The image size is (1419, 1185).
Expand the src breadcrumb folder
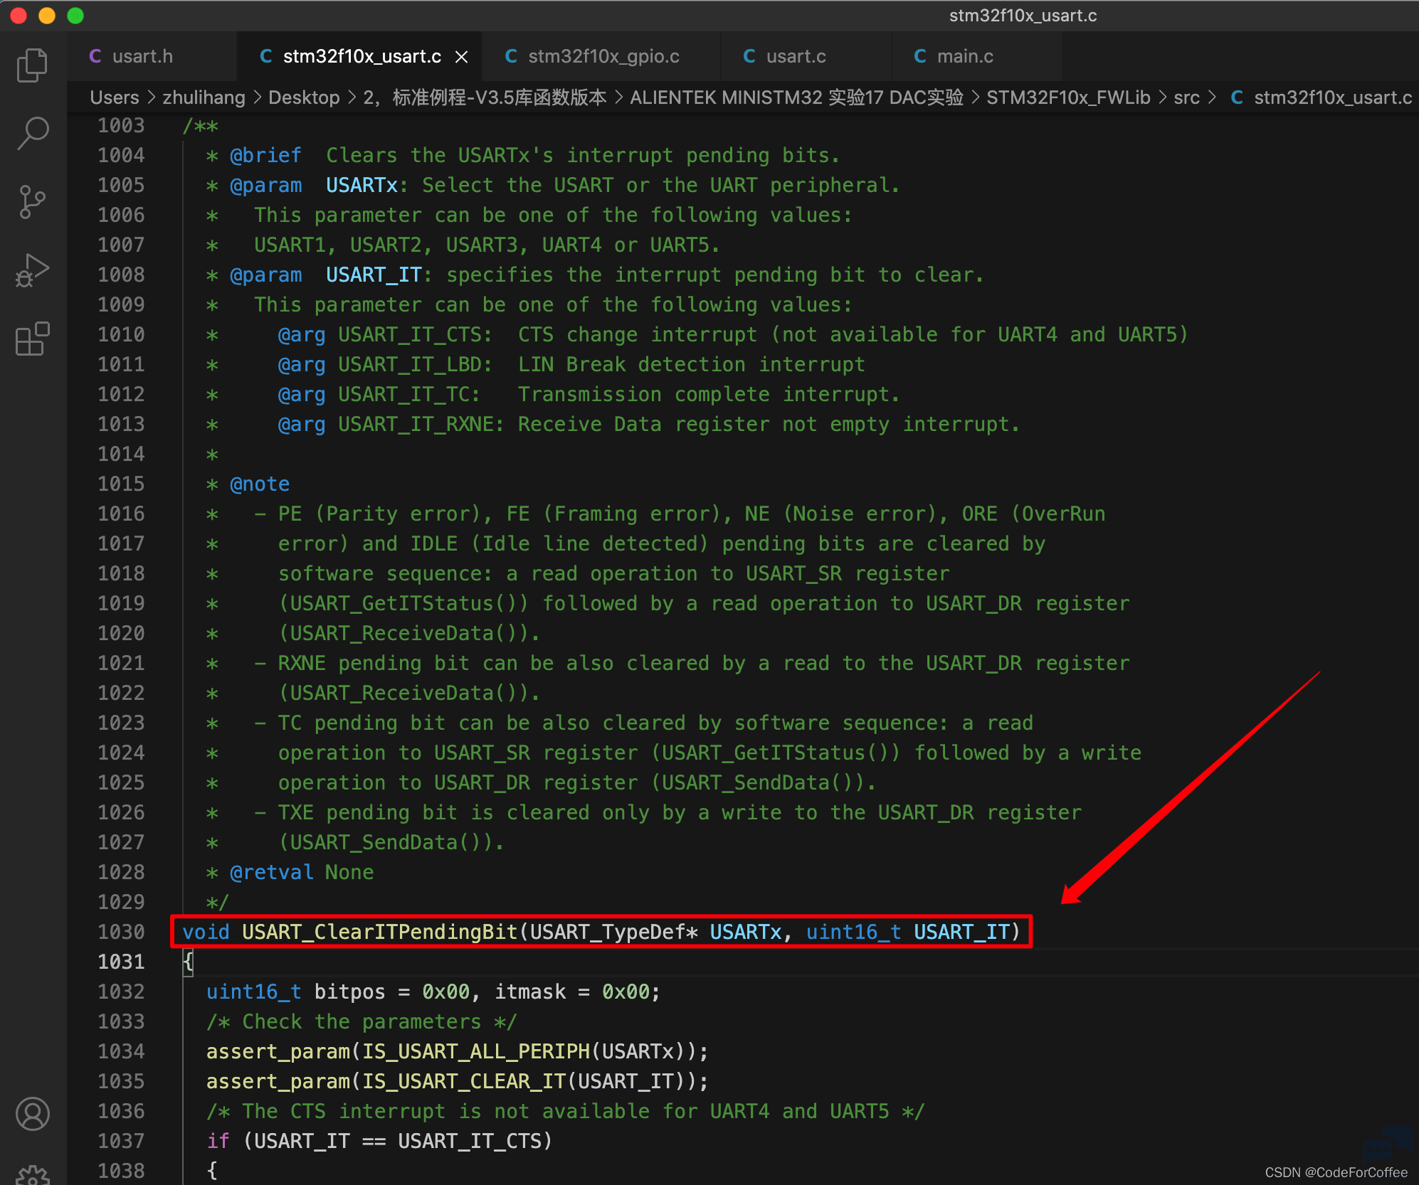pos(1186,97)
